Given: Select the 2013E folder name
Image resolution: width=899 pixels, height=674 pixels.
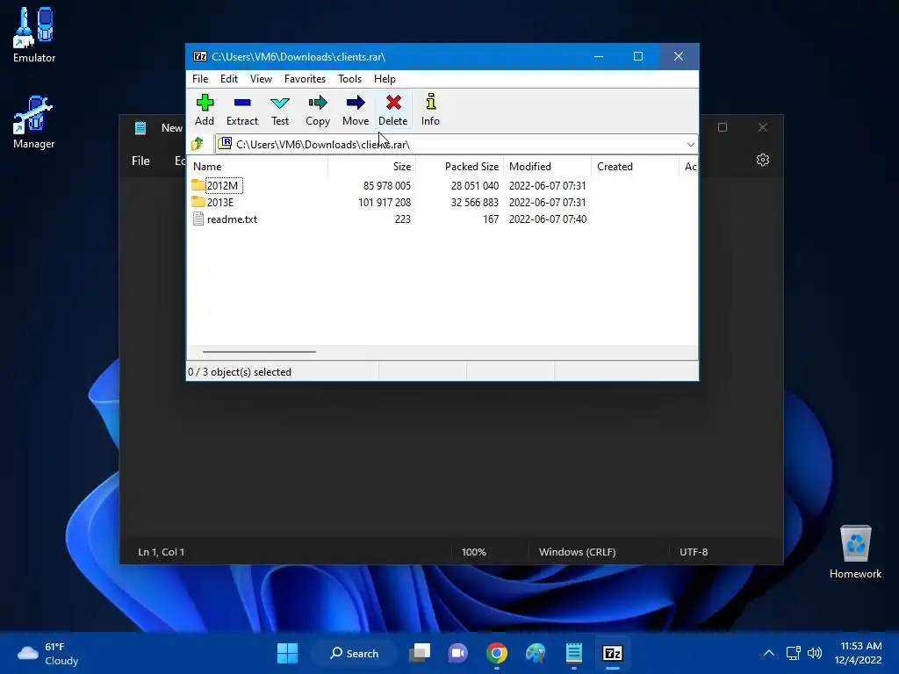Looking at the screenshot, I should tap(220, 203).
